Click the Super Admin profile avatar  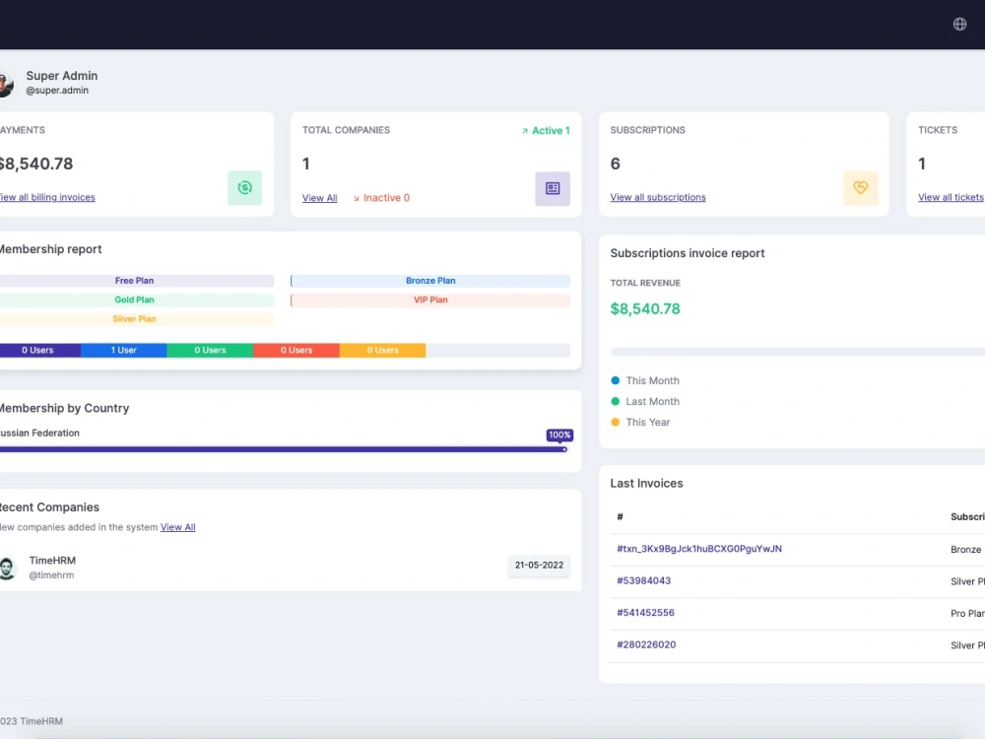7,83
